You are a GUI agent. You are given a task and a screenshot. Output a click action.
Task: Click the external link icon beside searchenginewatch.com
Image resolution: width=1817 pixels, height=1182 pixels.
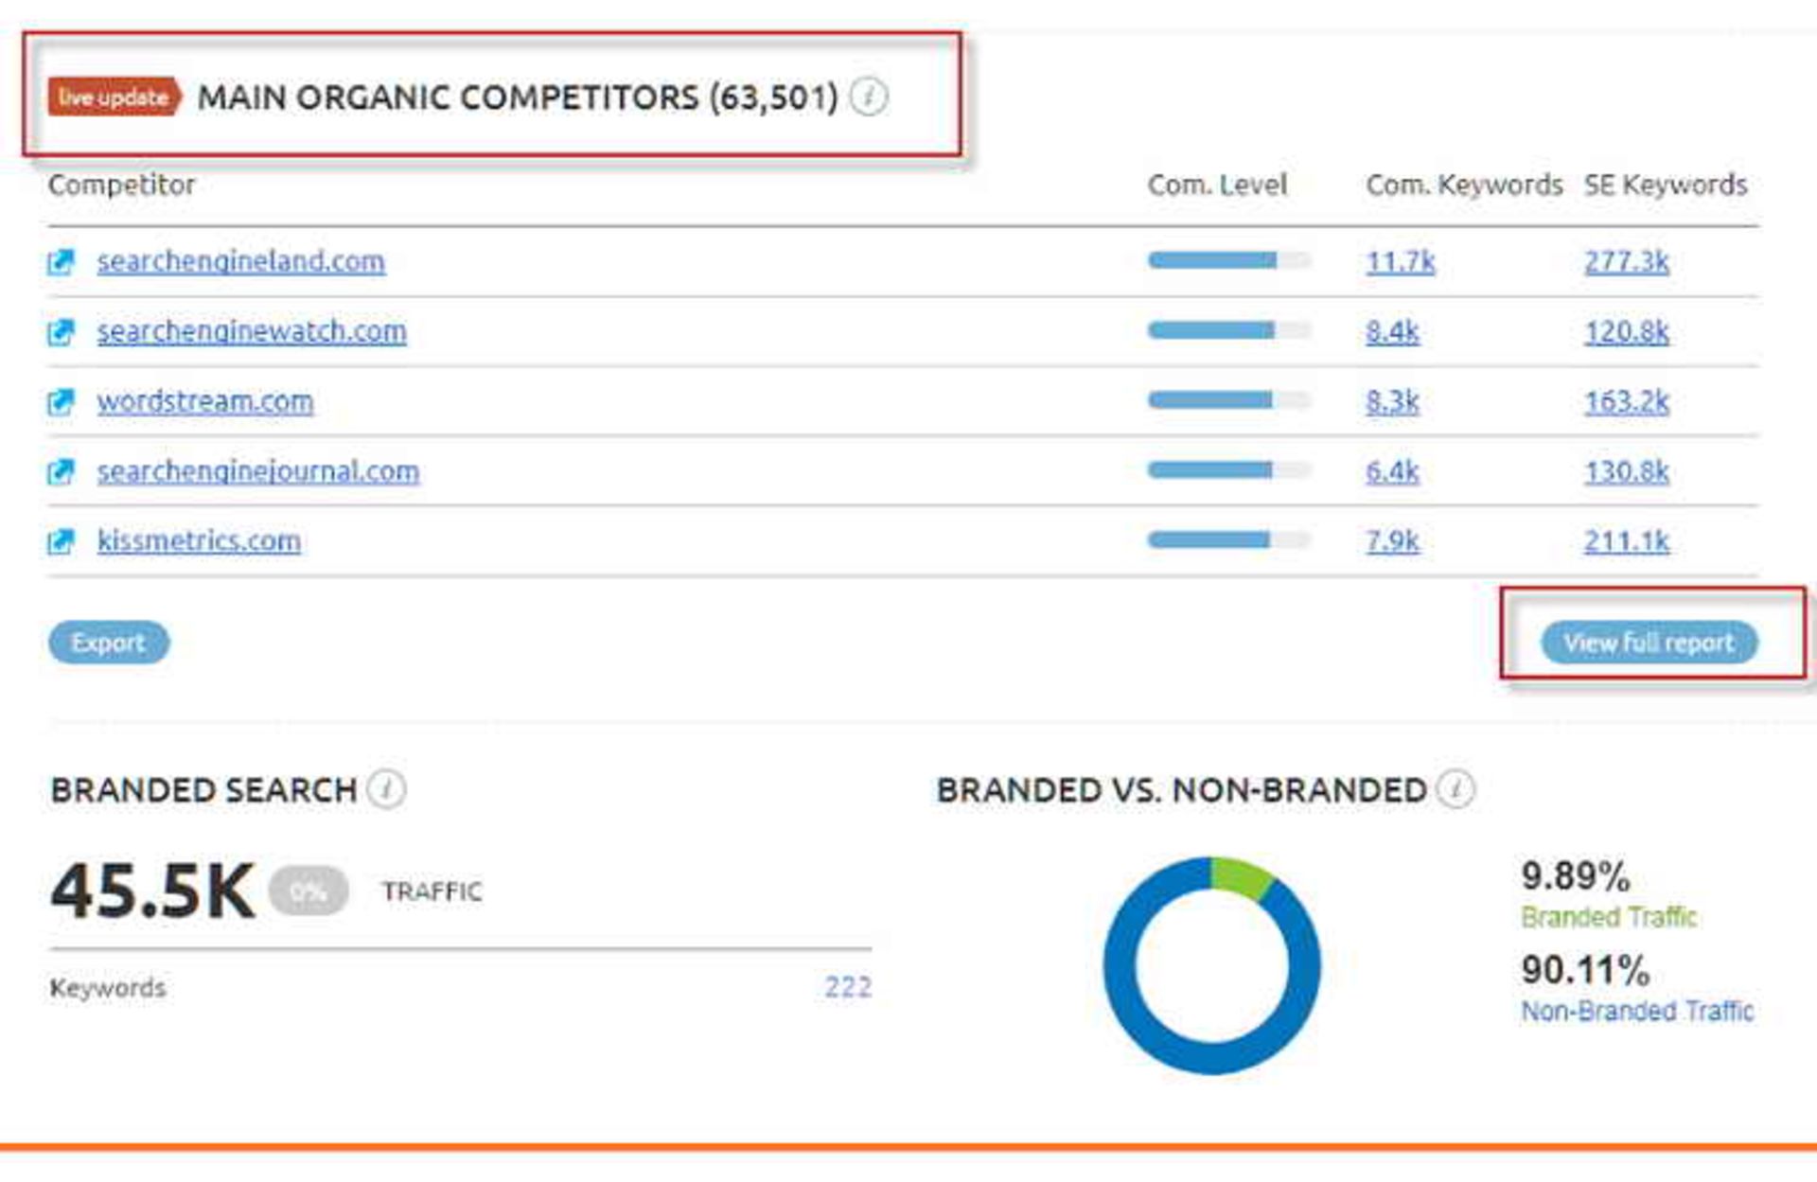[x=62, y=332]
